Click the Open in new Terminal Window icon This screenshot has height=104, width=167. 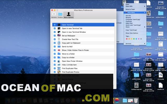59,32
